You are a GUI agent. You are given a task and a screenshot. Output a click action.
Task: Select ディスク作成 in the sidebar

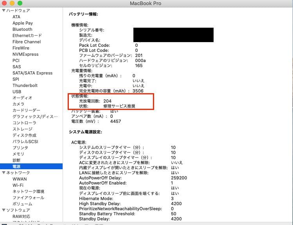(24, 135)
